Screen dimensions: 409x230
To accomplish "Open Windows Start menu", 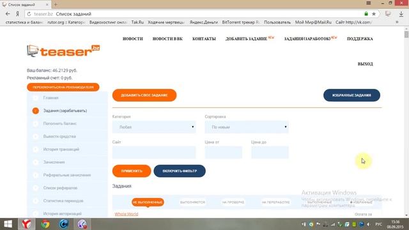I will point(8,224).
